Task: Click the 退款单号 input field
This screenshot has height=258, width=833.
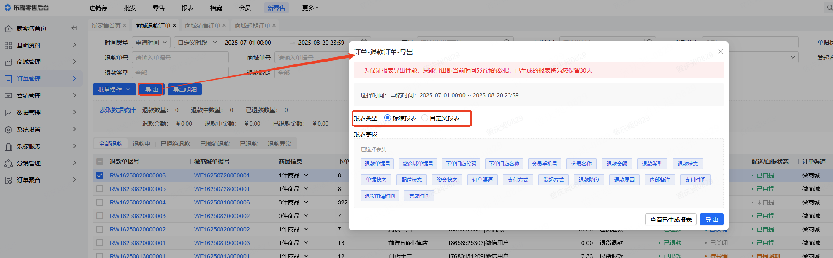Action: [180, 57]
